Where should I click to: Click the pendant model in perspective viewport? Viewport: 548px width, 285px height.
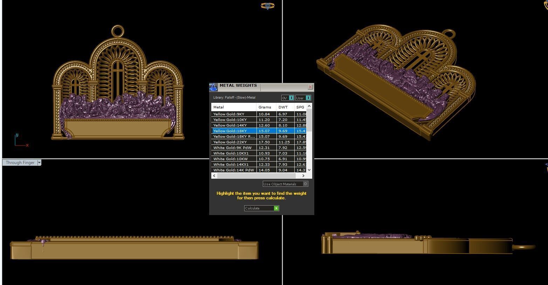pos(396,83)
